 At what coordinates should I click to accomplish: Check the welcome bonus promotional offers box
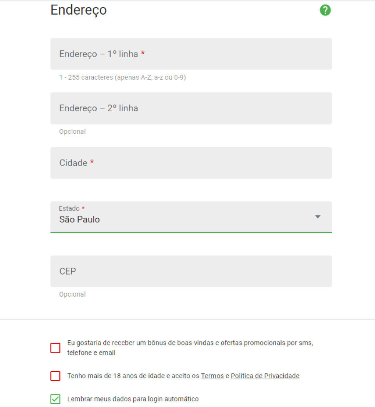(55, 348)
